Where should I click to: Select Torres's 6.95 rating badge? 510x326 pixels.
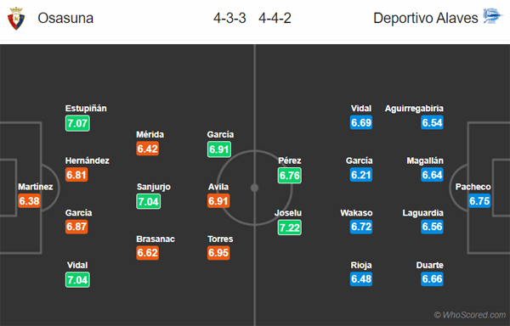point(218,253)
